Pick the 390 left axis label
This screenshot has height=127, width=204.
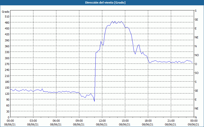(7, 40)
